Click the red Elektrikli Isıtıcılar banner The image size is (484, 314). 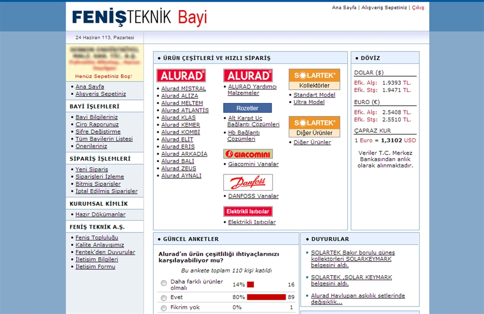pos(248,211)
